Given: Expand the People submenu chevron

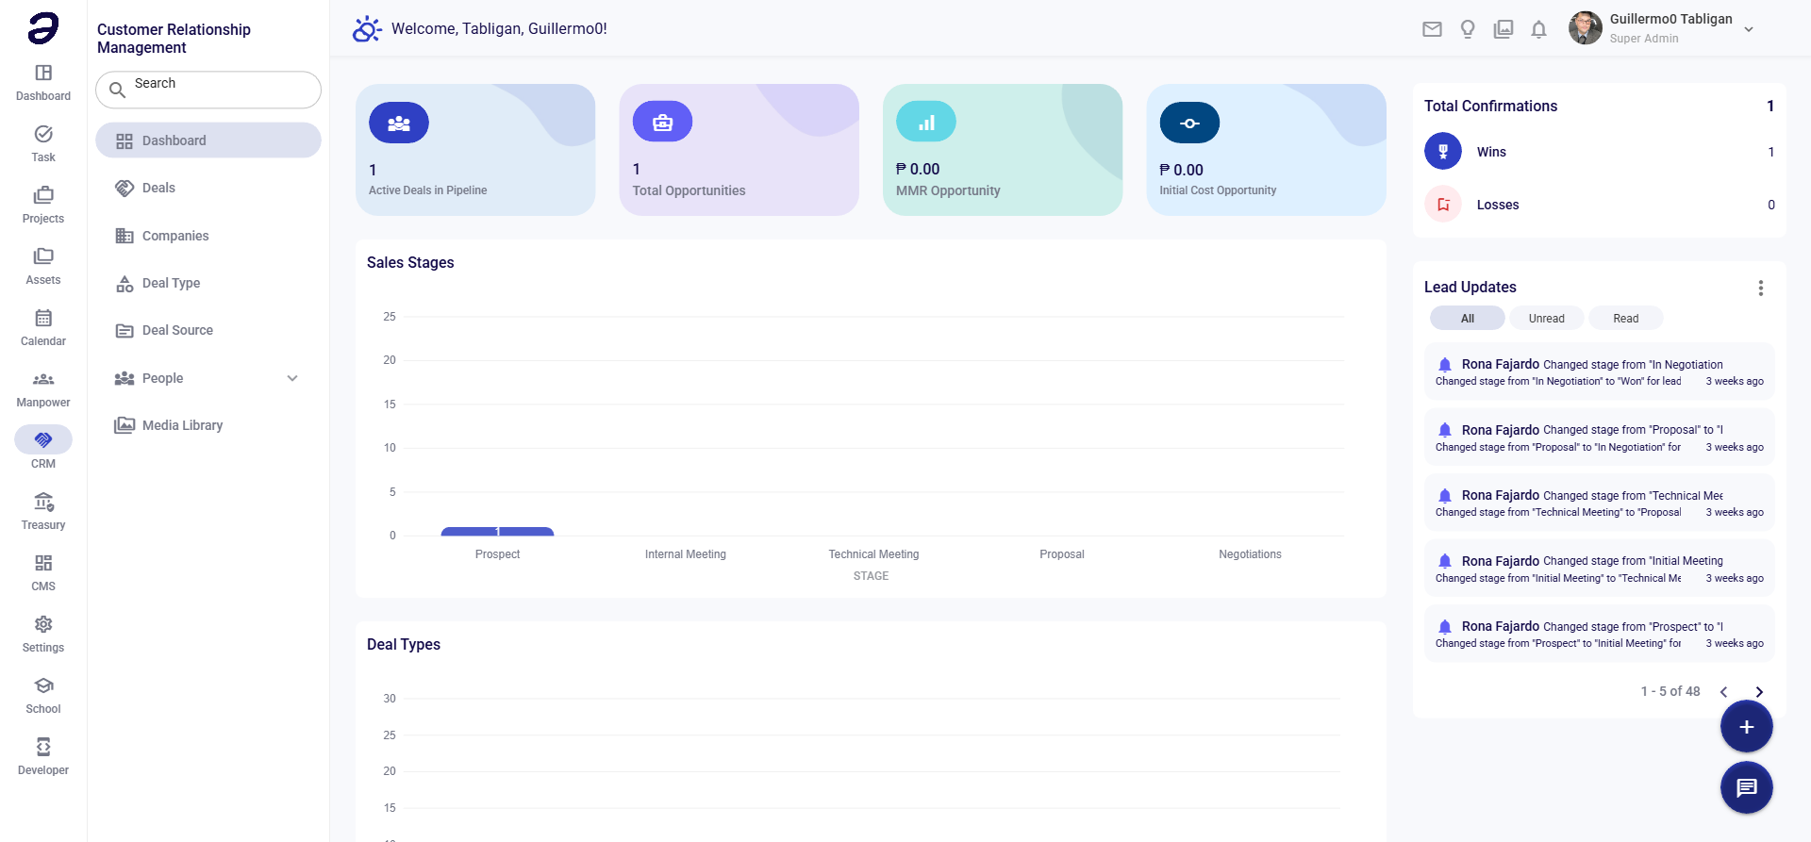Looking at the screenshot, I should click(x=292, y=378).
